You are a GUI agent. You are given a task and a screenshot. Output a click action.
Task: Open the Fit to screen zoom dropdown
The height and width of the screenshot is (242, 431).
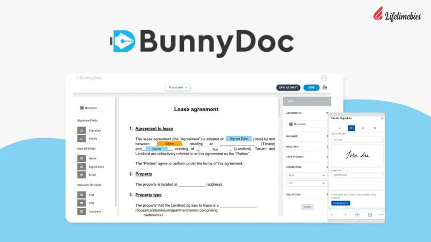click(x=178, y=87)
